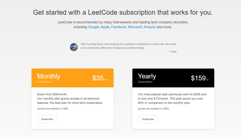The image size is (241, 137).
Task: Click the orange Monthly plan header
Action: coord(72,78)
